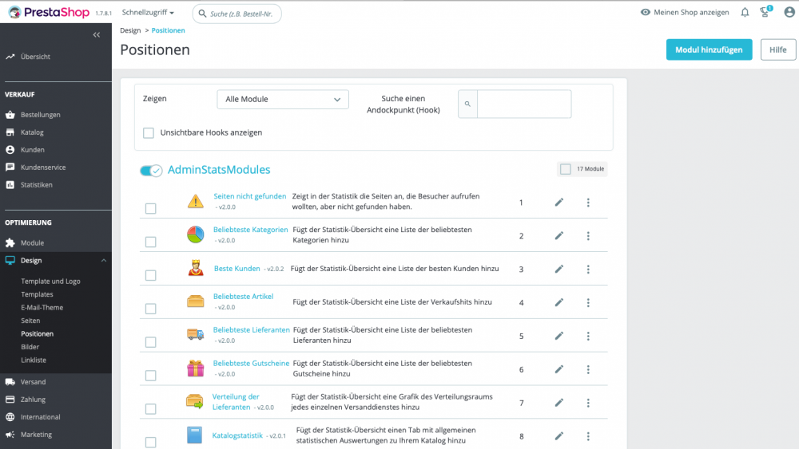The width and height of the screenshot is (799, 449).
Task: Open the user profile avatar icon
Action: [x=789, y=12]
